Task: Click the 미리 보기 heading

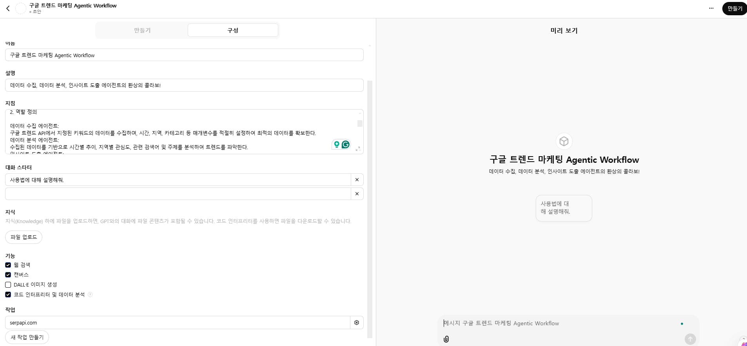Action: [x=564, y=31]
